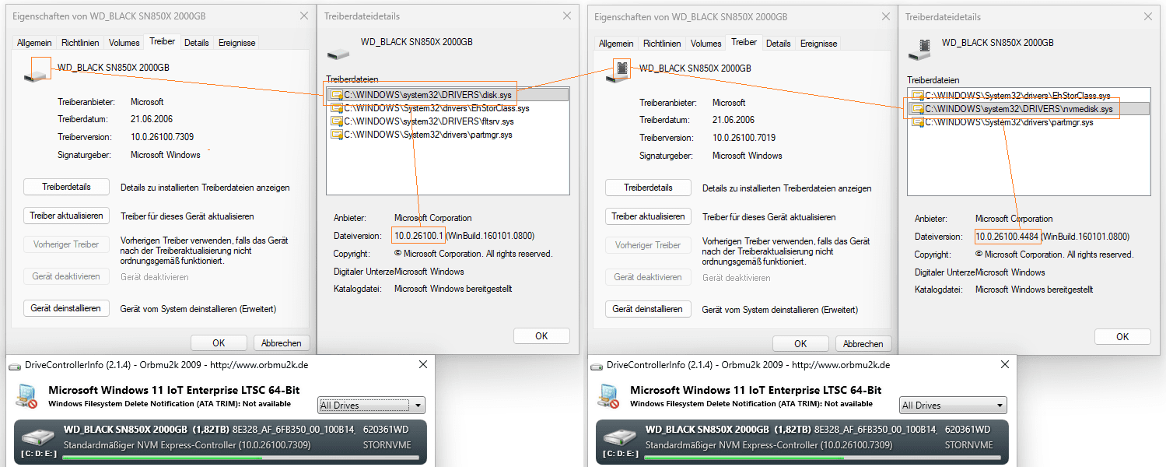Viewport: 1166px width, 467px height.
Task: Switch to Richtlinien tab in version 7309 properties
Action: (81, 43)
